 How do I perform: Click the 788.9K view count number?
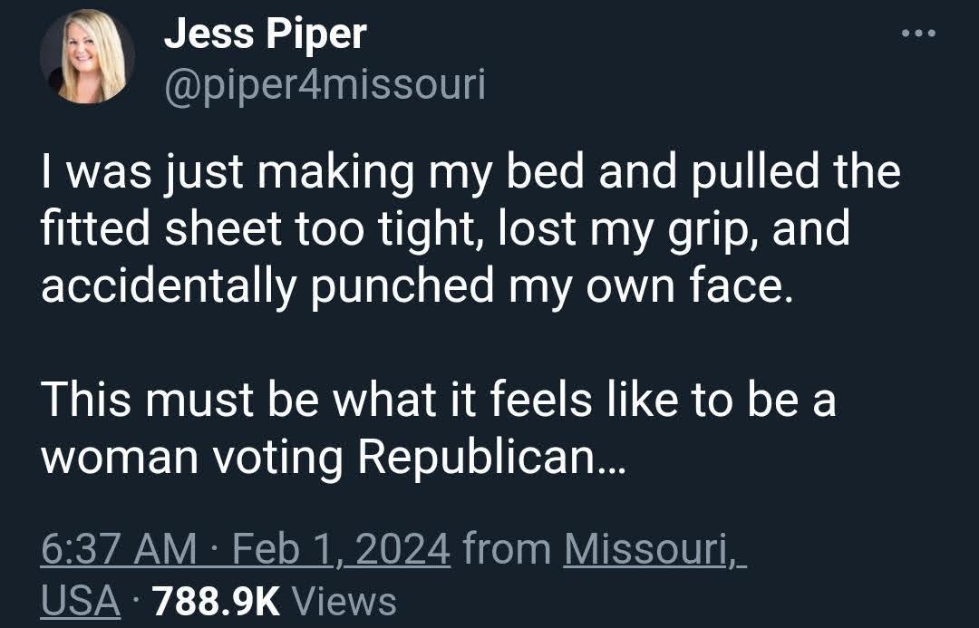(x=216, y=600)
